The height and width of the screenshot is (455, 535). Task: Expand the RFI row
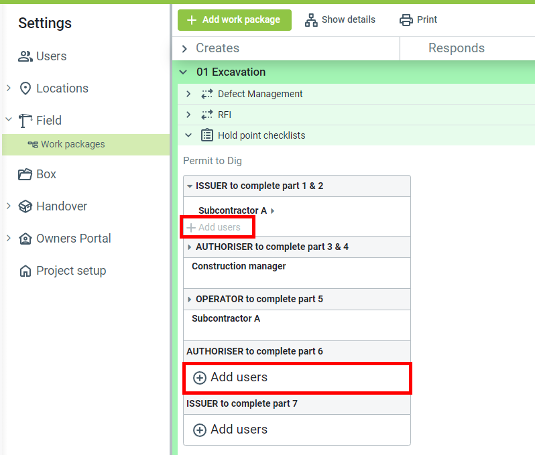pyautogui.click(x=188, y=115)
